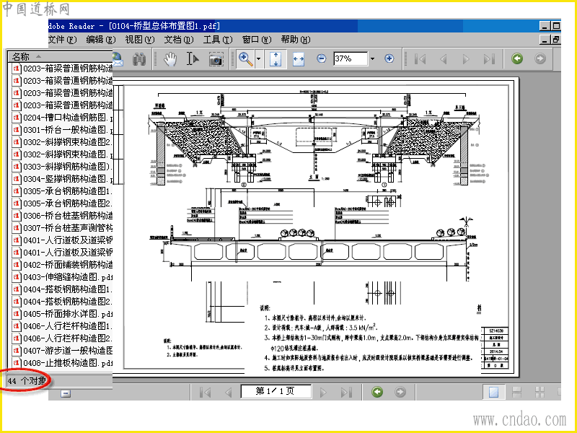Click the 37% zoom percentage field
Image resolution: width=577 pixels, height=433 pixels.
[x=351, y=58]
